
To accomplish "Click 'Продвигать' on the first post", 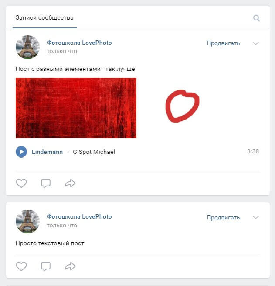I will [223, 43].
